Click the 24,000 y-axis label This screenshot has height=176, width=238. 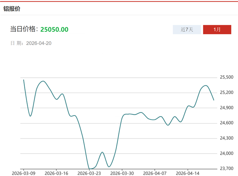(226, 153)
